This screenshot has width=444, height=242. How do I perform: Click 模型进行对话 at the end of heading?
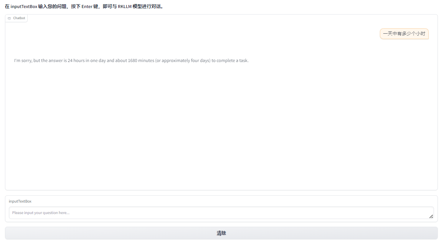(146, 6)
